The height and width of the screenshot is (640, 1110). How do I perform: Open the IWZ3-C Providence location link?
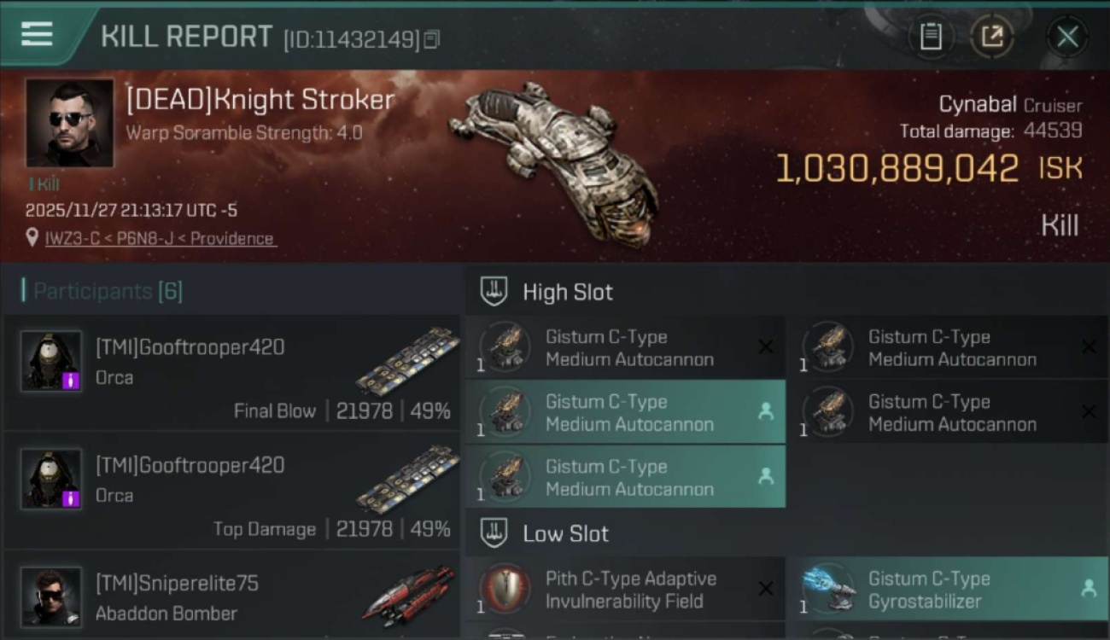pyautogui.click(x=160, y=239)
